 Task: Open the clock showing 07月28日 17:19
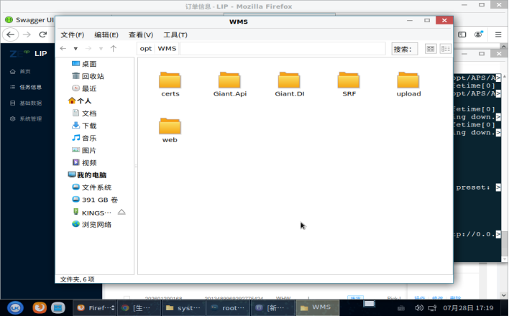(468, 307)
